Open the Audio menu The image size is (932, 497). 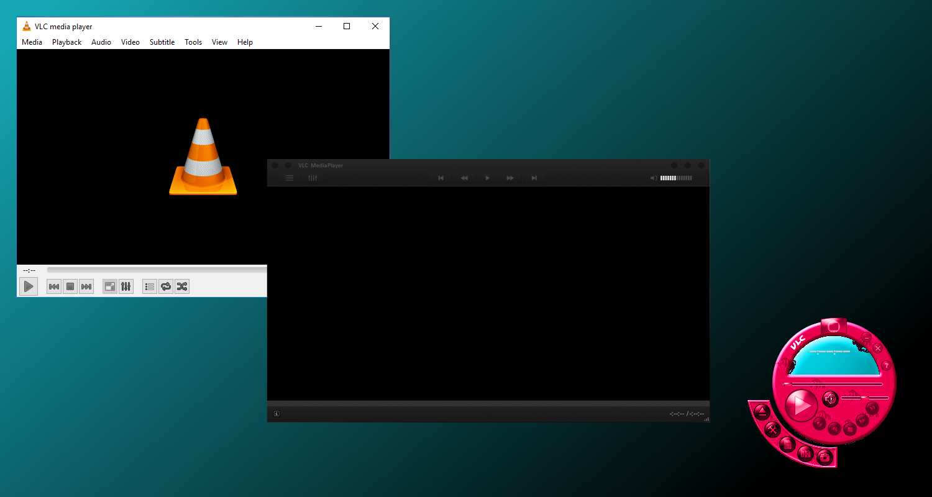coord(101,42)
